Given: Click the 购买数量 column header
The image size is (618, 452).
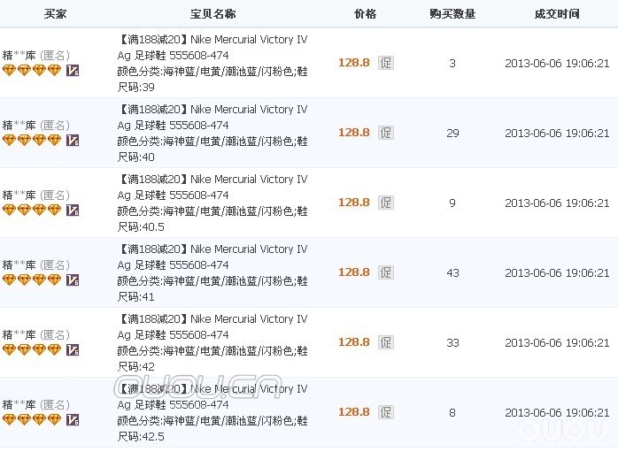Looking at the screenshot, I should pos(452,14).
